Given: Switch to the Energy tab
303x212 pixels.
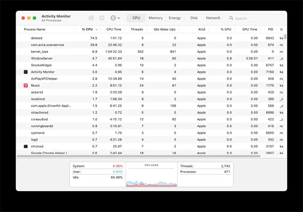Looking at the screenshot, I should (x=175, y=18).
